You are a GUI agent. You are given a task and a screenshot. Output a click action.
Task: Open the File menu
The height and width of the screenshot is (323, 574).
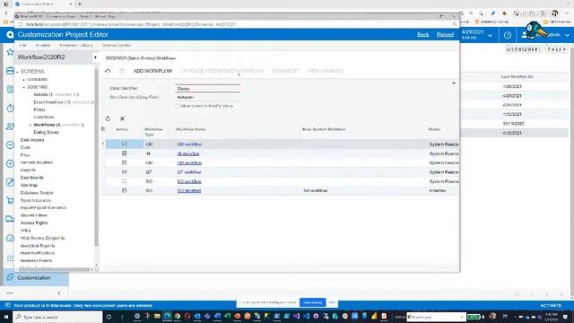point(22,46)
